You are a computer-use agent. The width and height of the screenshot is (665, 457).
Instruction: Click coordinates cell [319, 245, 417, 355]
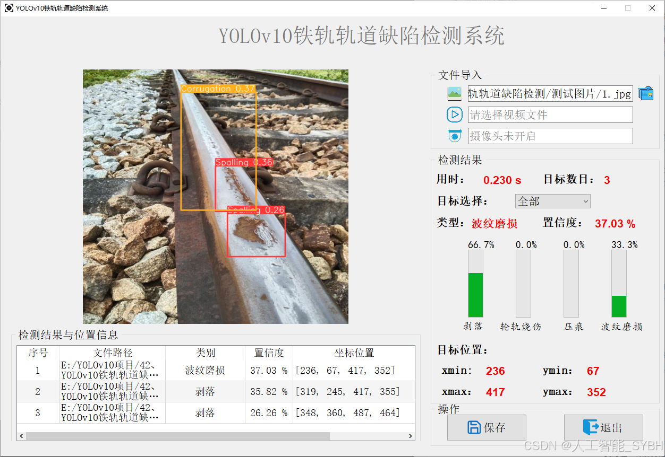[354, 391]
